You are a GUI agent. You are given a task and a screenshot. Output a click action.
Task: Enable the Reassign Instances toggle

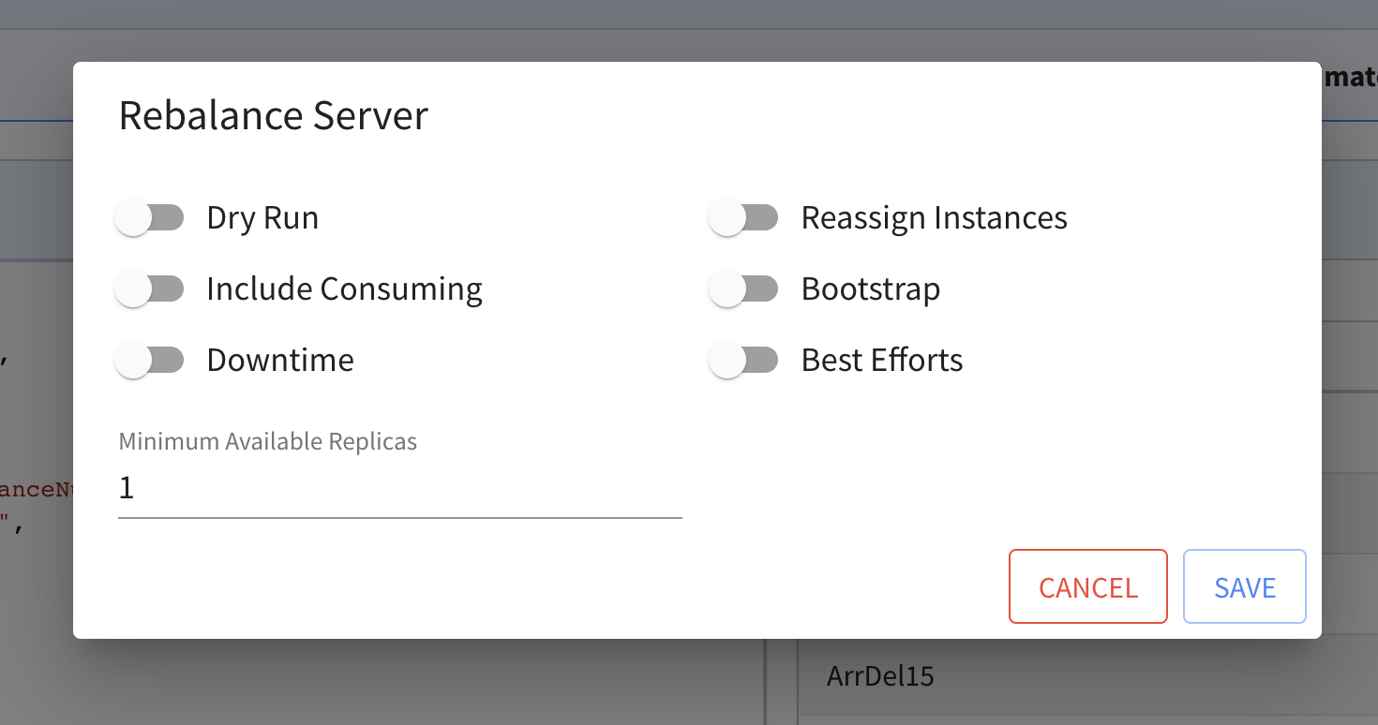tap(744, 218)
